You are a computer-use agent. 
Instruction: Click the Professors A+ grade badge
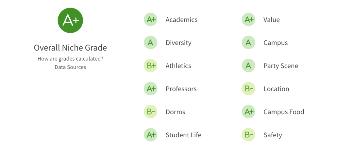(x=151, y=89)
